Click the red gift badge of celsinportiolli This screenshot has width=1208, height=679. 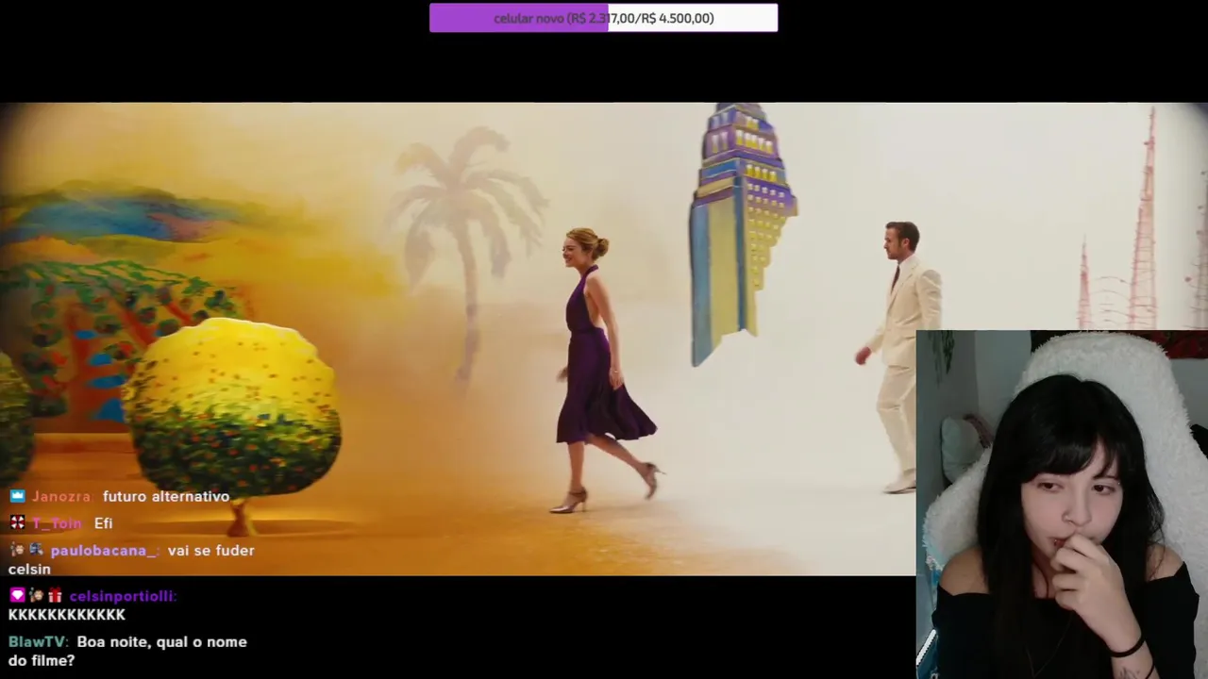[x=54, y=595]
